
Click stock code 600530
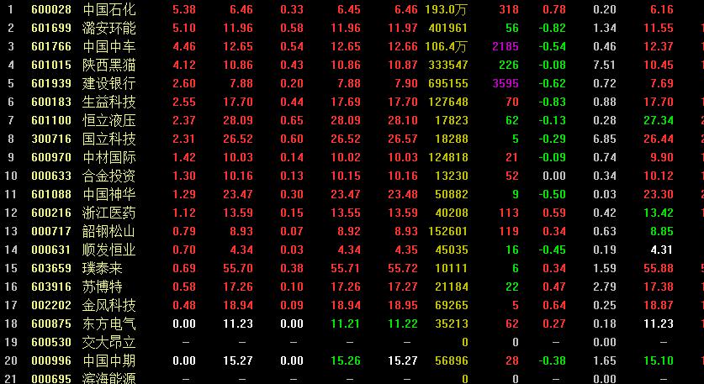[51, 342]
